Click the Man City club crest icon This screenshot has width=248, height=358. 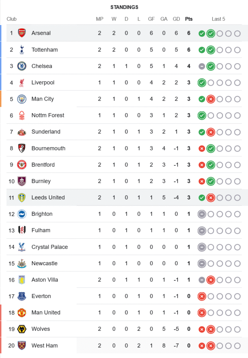click(x=22, y=99)
